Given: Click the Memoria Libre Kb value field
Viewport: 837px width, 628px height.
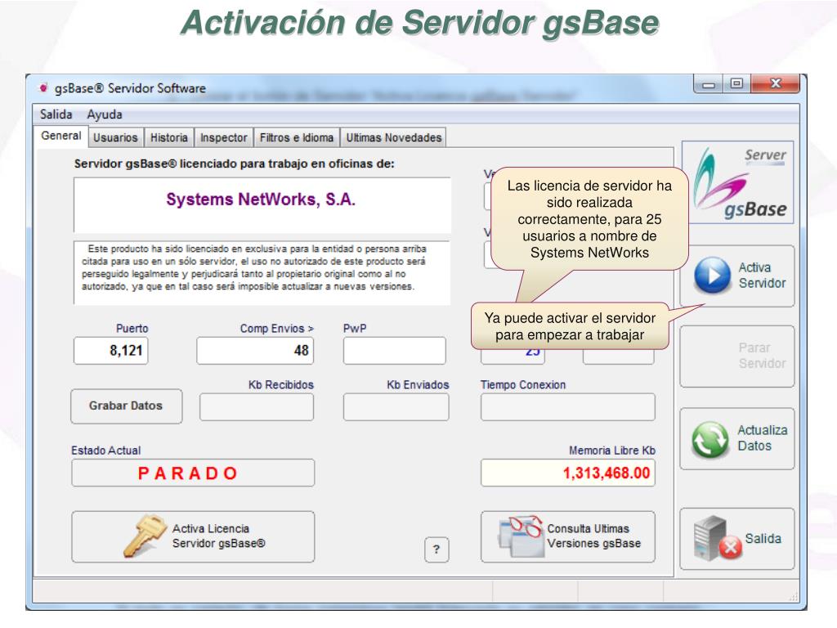Looking at the screenshot, I should pyautogui.click(x=567, y=473).
